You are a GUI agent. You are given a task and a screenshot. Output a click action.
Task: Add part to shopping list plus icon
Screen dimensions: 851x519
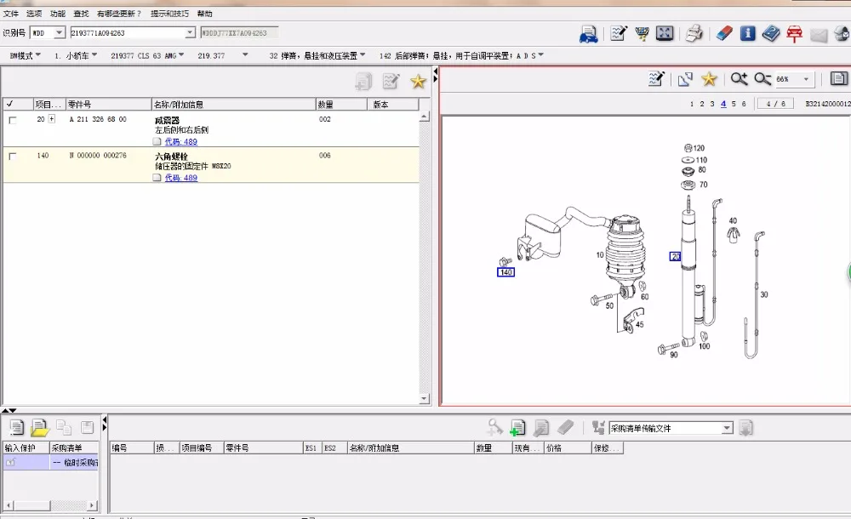tap(517, 428)
